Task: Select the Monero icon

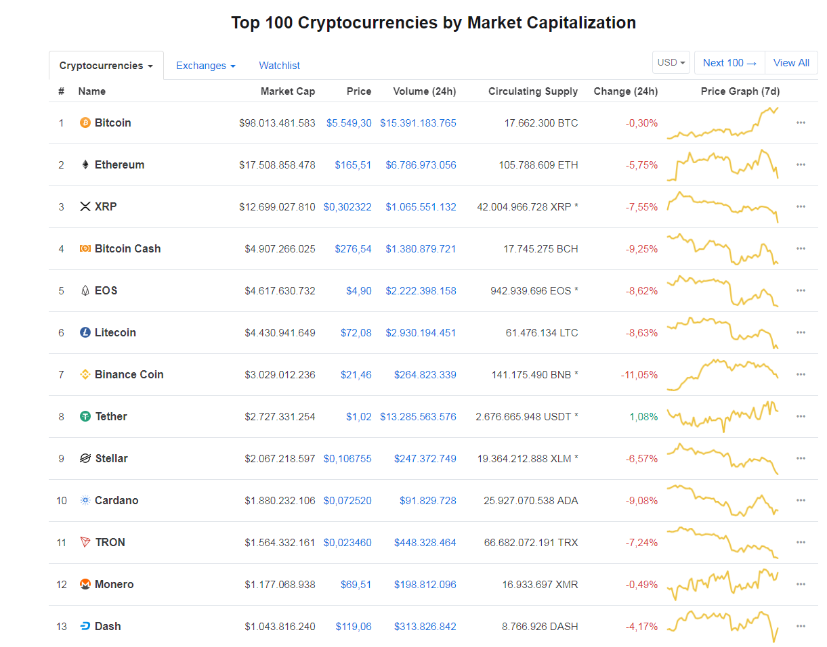Action: [84, 584]
